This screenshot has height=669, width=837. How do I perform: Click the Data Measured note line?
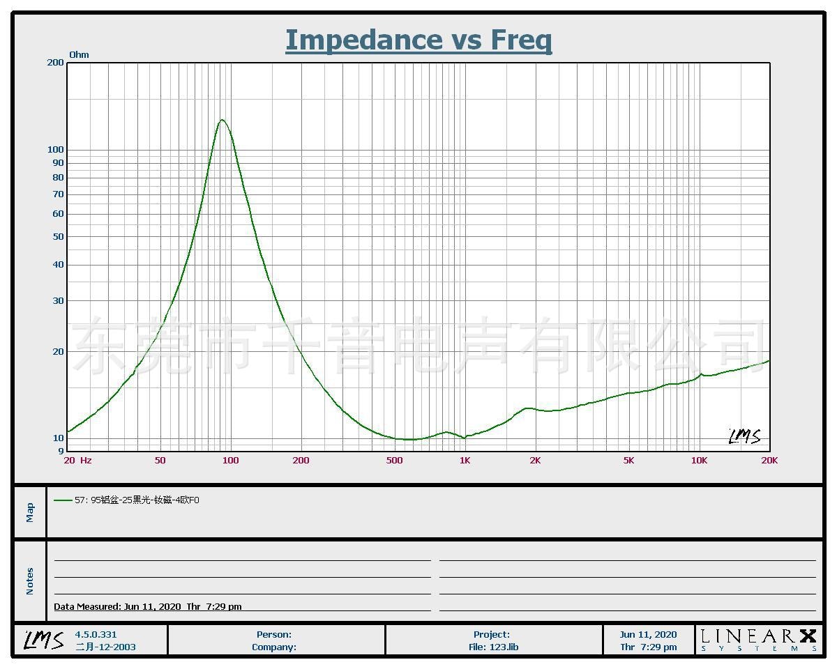(x=148, y=606)
